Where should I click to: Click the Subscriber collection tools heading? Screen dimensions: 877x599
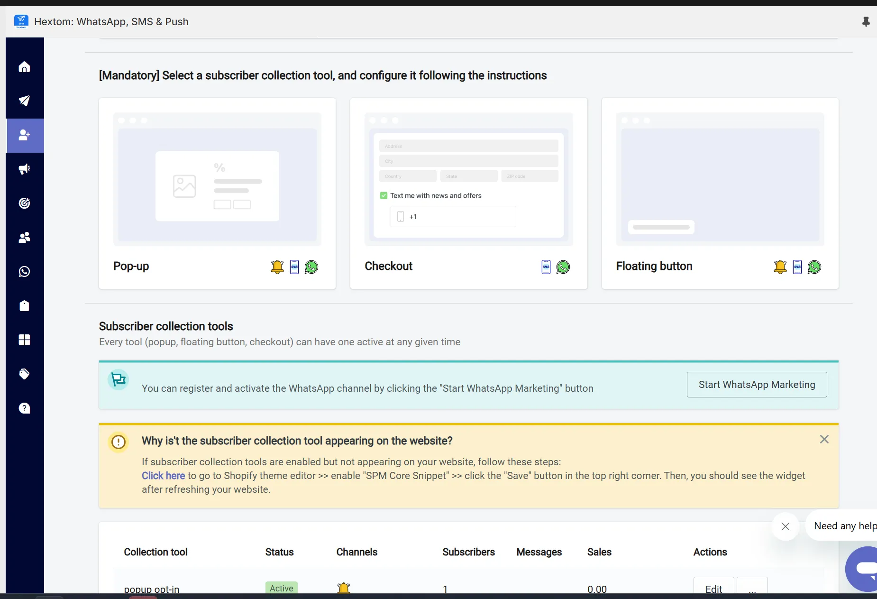(x=166, y=326)
